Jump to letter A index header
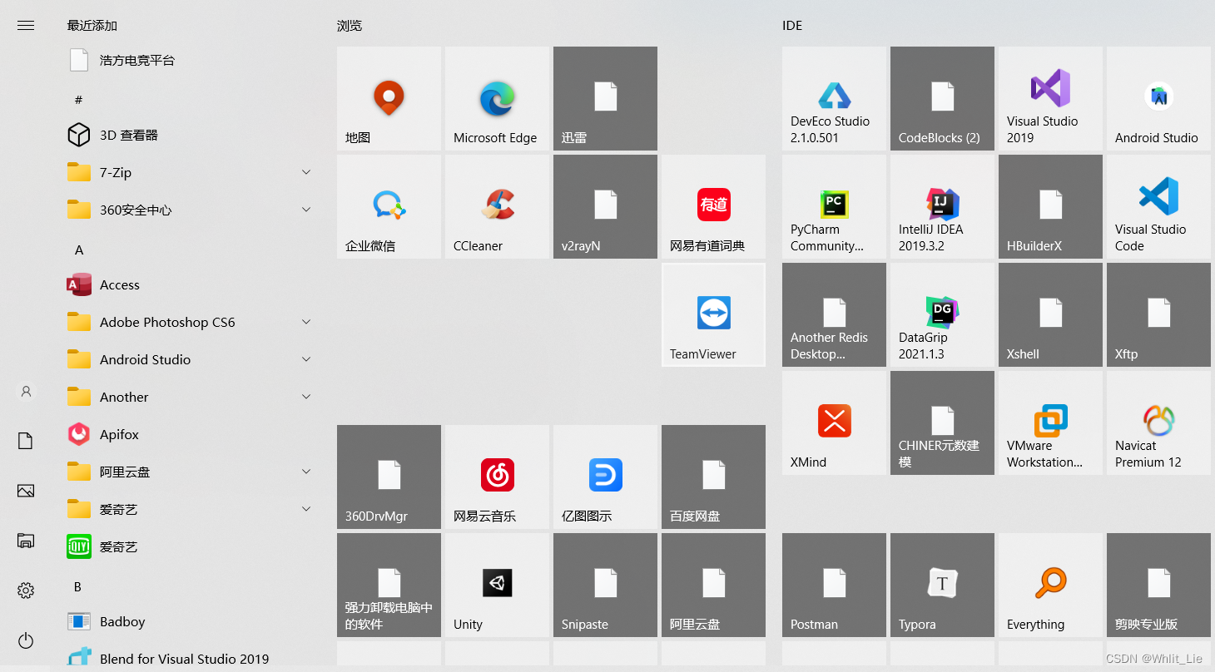This screenshot has width=1215, height=672. [x=79, y=250]
